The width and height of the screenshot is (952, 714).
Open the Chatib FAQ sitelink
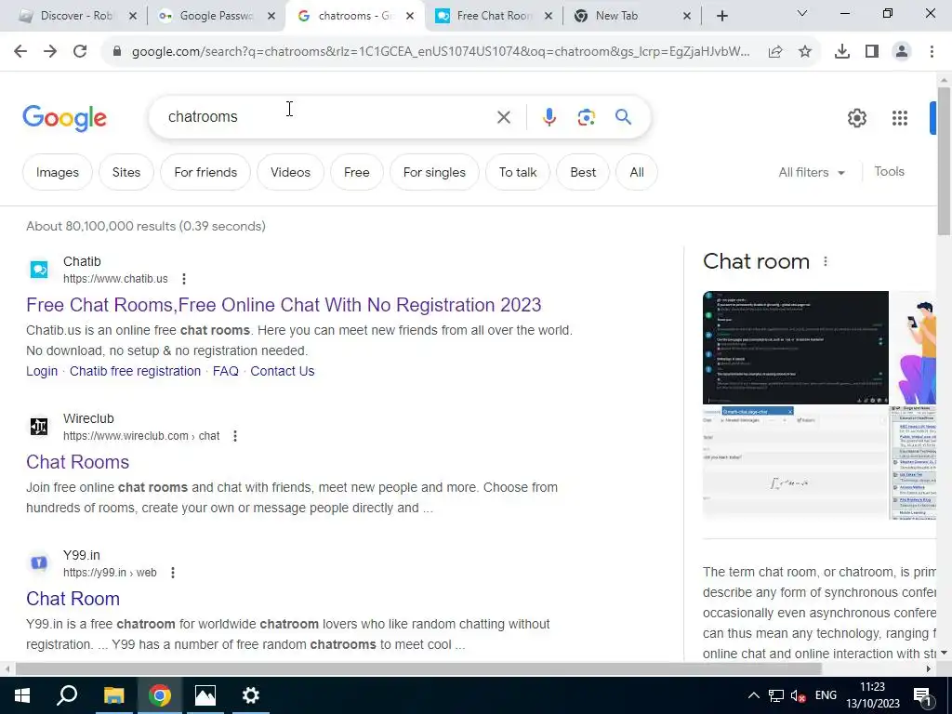coord(225,371)
